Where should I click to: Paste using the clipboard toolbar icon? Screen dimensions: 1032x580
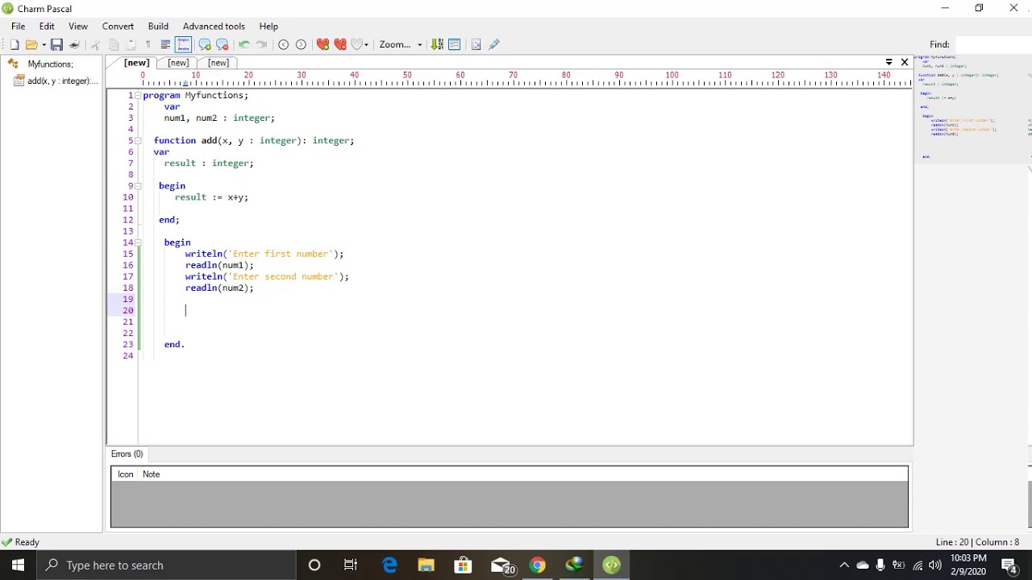pos(131,45)
